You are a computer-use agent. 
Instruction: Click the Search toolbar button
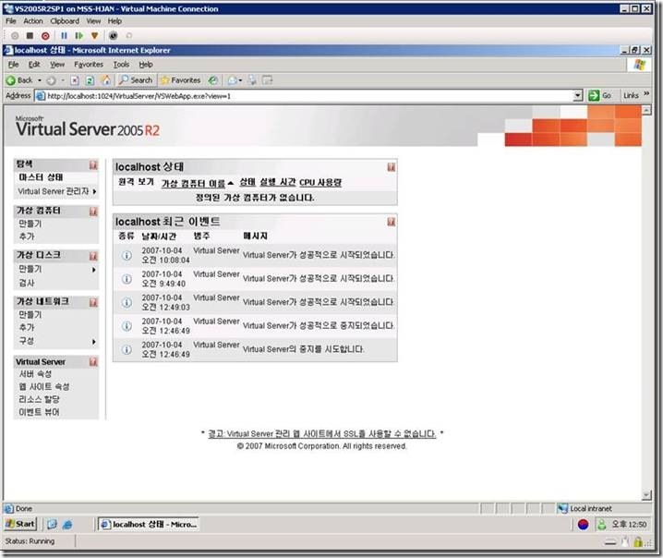tap(136, 80)
